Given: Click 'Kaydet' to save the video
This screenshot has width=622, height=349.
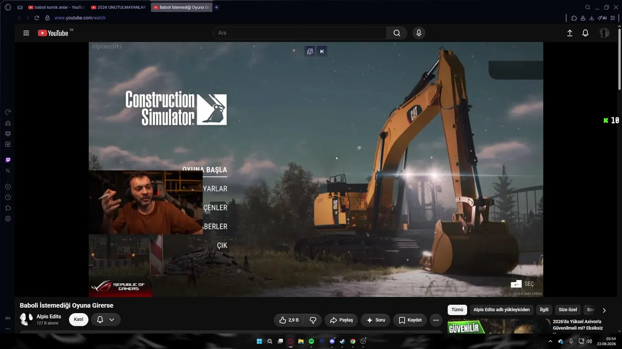Looking at the screenshot, I should (x=410, y=320).
